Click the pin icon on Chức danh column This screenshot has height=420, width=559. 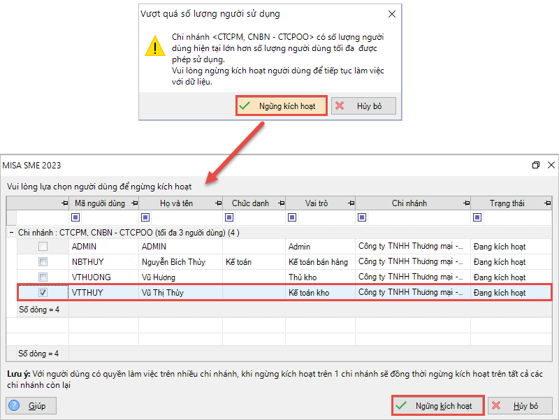(x=279, y=203)
